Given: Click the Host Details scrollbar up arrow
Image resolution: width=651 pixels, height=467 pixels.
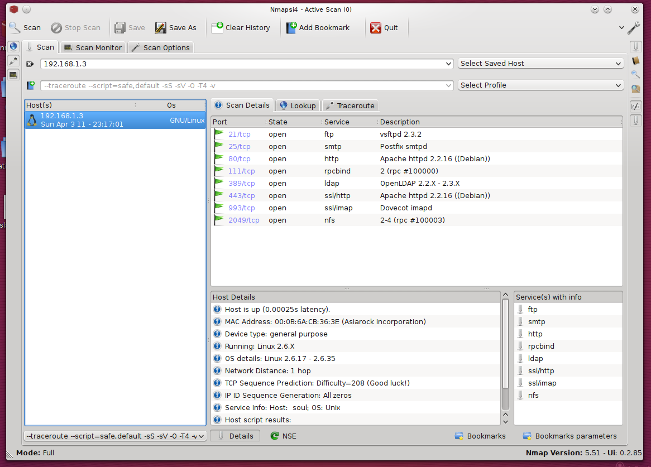Looking at the screenshot, I should [x=505, y=295].
